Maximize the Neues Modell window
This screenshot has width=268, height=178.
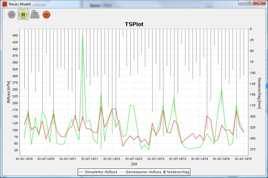249,3
